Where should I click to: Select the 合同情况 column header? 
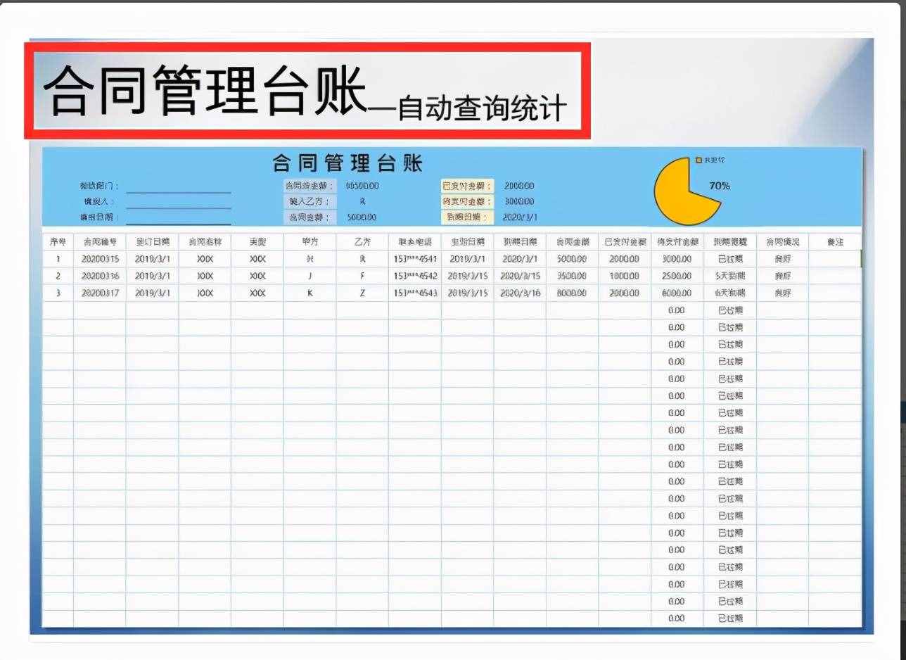pyautogui.click(x=782, y=241)
